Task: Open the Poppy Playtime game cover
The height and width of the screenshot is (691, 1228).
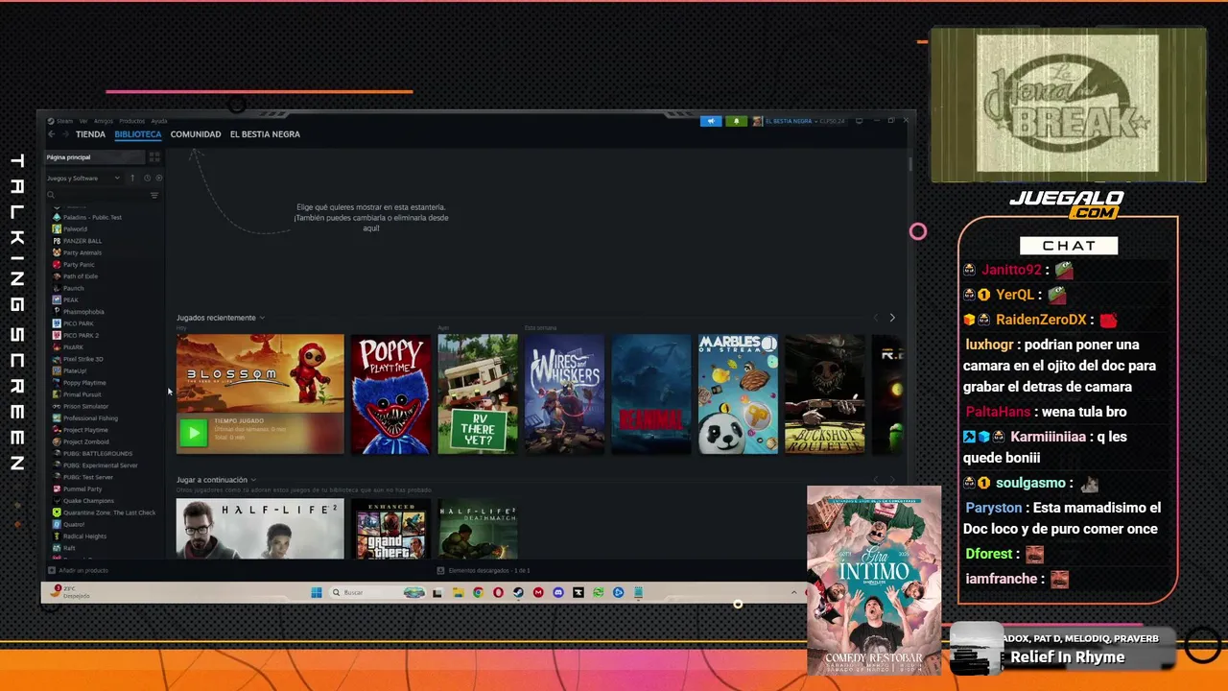Action: 390,393
